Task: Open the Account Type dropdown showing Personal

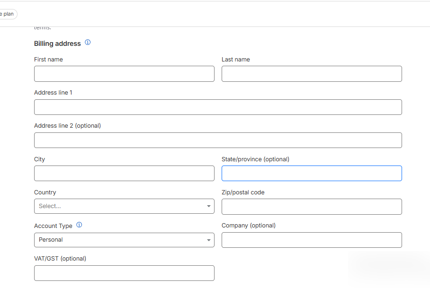Action: pos(124,240)
